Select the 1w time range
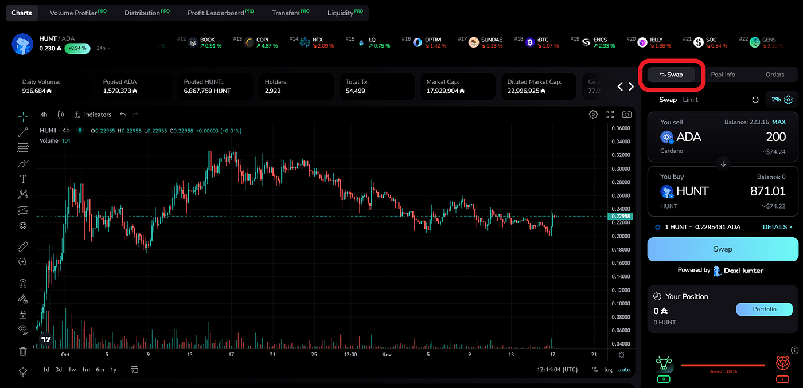Image resolution: width=803 pixels, height=388 pixels. (x=72, y=370)
